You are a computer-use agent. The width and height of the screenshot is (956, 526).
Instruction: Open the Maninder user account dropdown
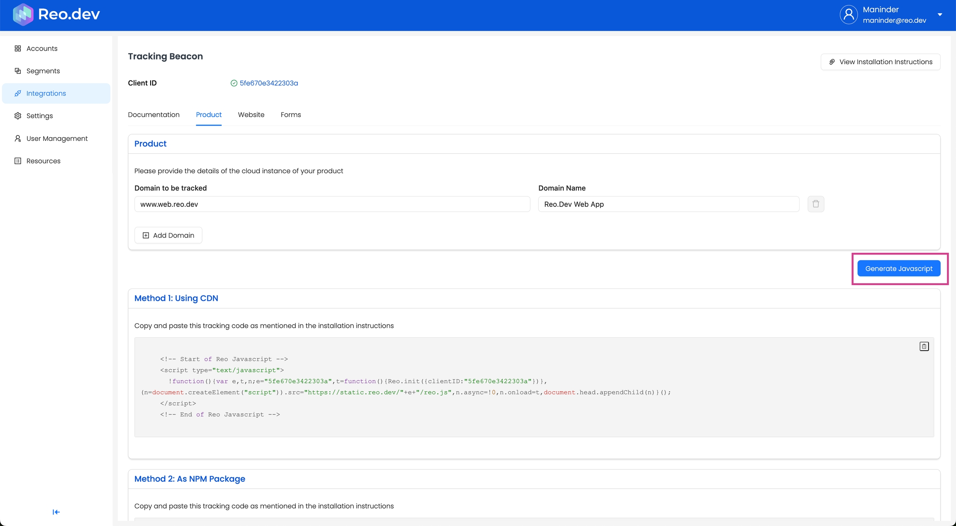pyautogui.click(x=939, y=15)
